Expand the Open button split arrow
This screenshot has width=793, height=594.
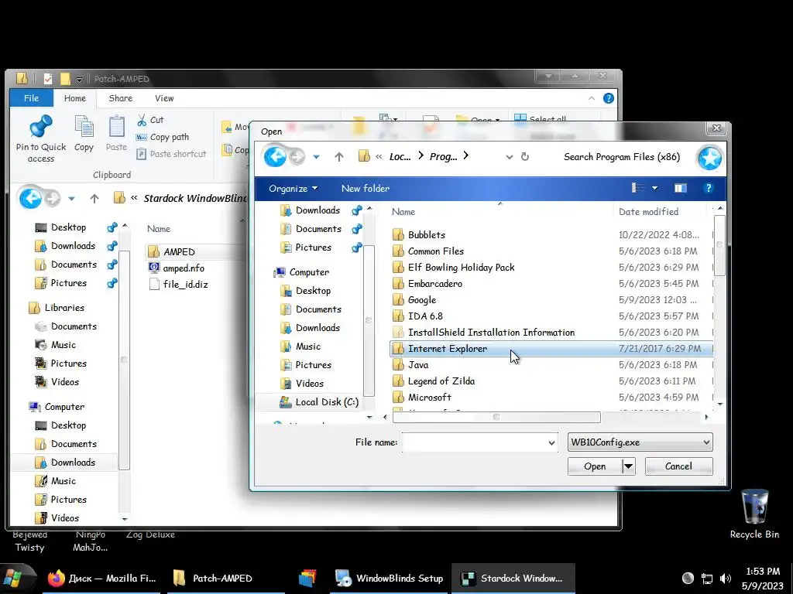[x=628, y=466]
